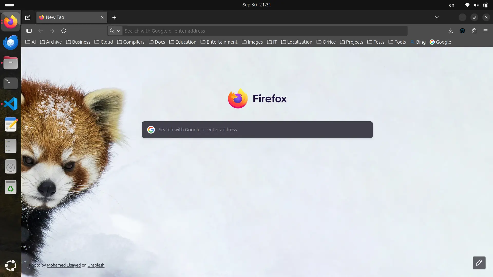Image resolution: width=493 pixels, height=277 pixels.
Task: Launch Thunderbird from the dock
Action: [10, 42]
